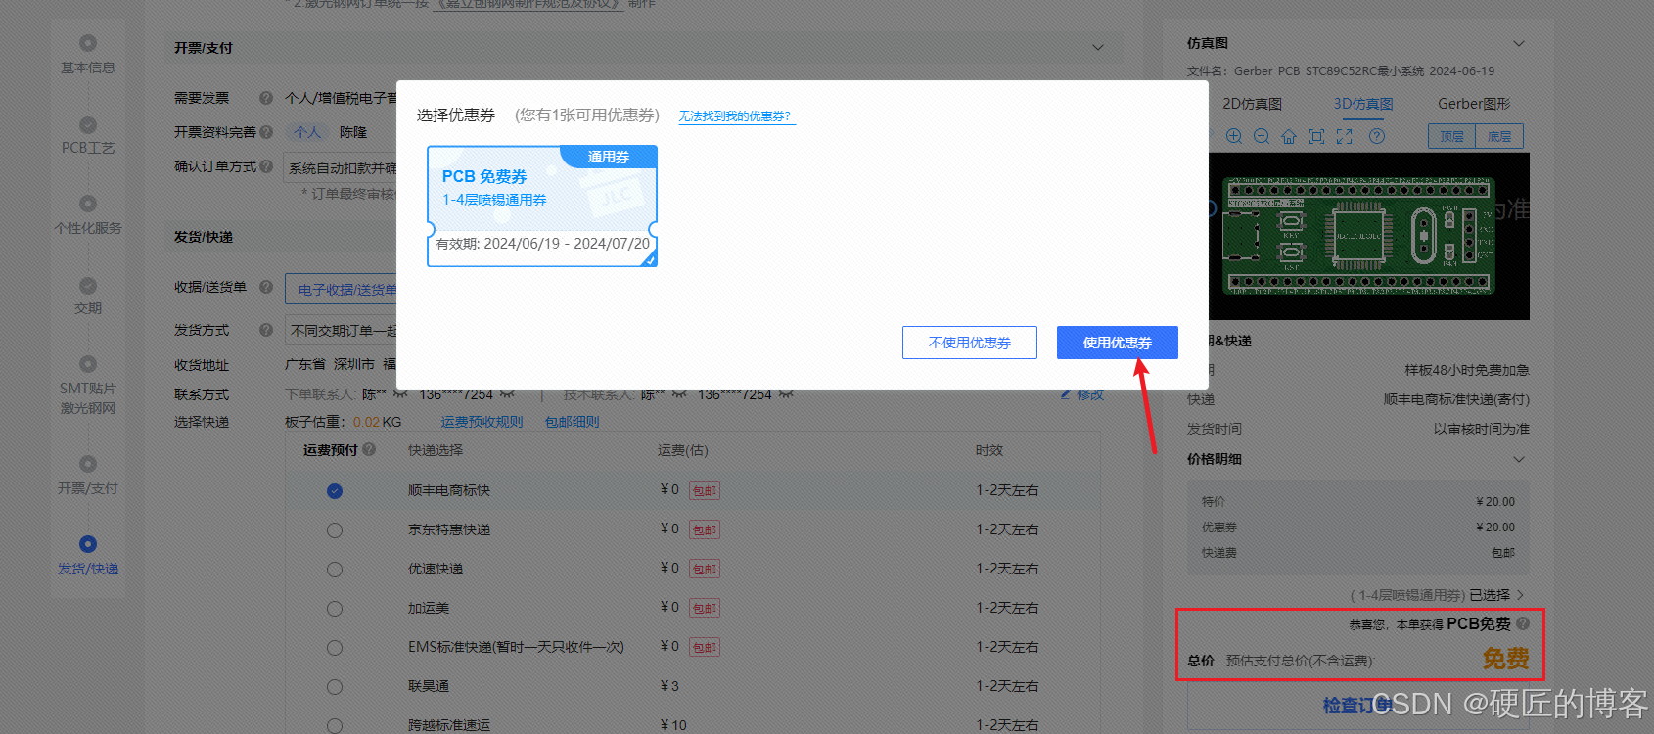Select 京东特惠快递 shipping option
1654x734 pixels.
tap(335, 530)
